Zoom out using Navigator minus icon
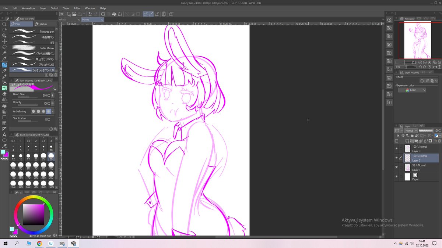 pyautogui.click(x=420, y=62)
